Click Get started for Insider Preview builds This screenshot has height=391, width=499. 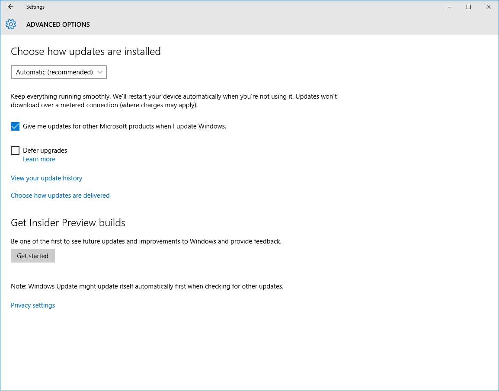[32, 256]
